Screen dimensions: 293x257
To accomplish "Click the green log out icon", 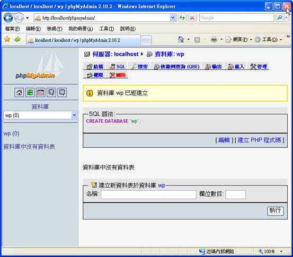I will coord(30,92).
